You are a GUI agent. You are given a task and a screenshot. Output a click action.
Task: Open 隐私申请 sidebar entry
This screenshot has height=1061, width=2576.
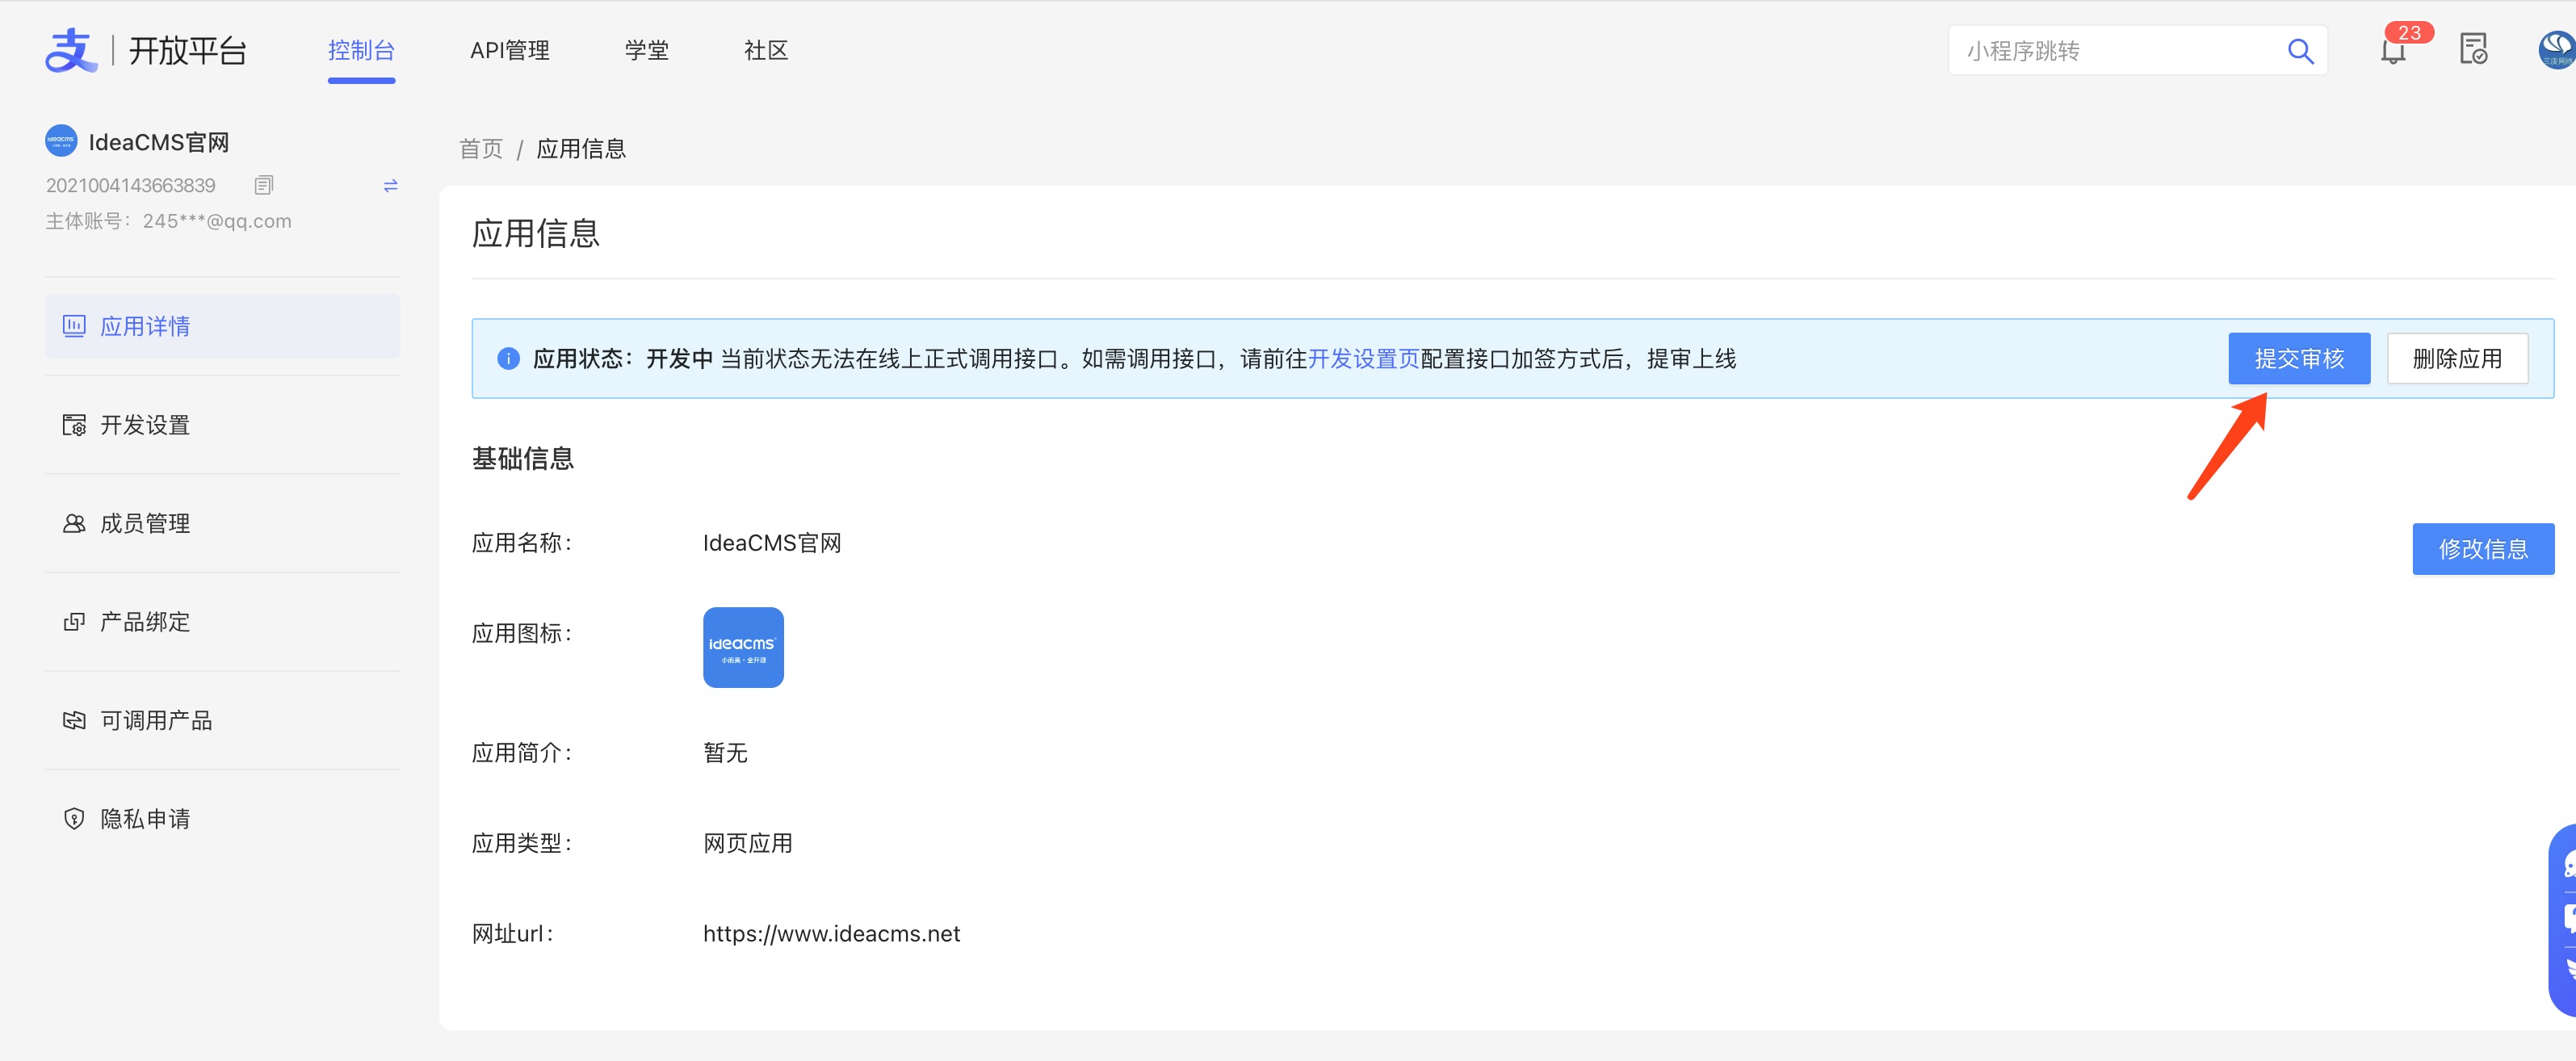coord(145,819)
